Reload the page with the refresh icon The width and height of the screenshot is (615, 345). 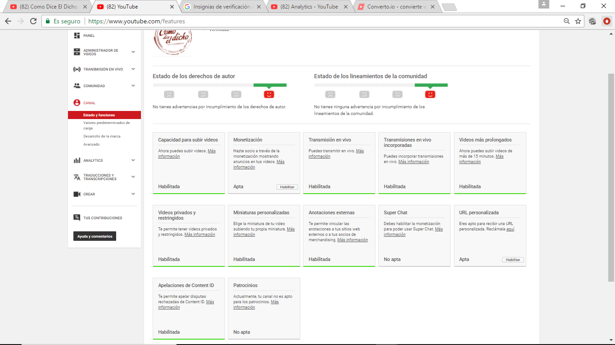point(33,21)
